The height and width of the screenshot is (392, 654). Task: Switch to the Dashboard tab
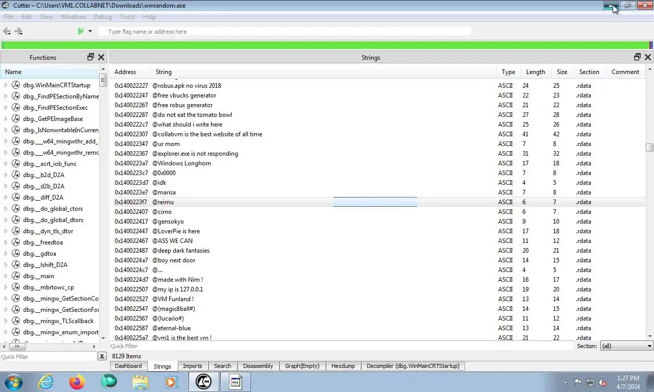tap(128, 366)
